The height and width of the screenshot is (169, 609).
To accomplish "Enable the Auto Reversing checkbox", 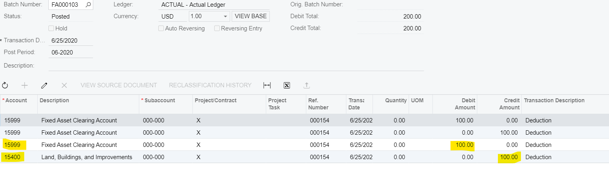I will click(161, 28).
